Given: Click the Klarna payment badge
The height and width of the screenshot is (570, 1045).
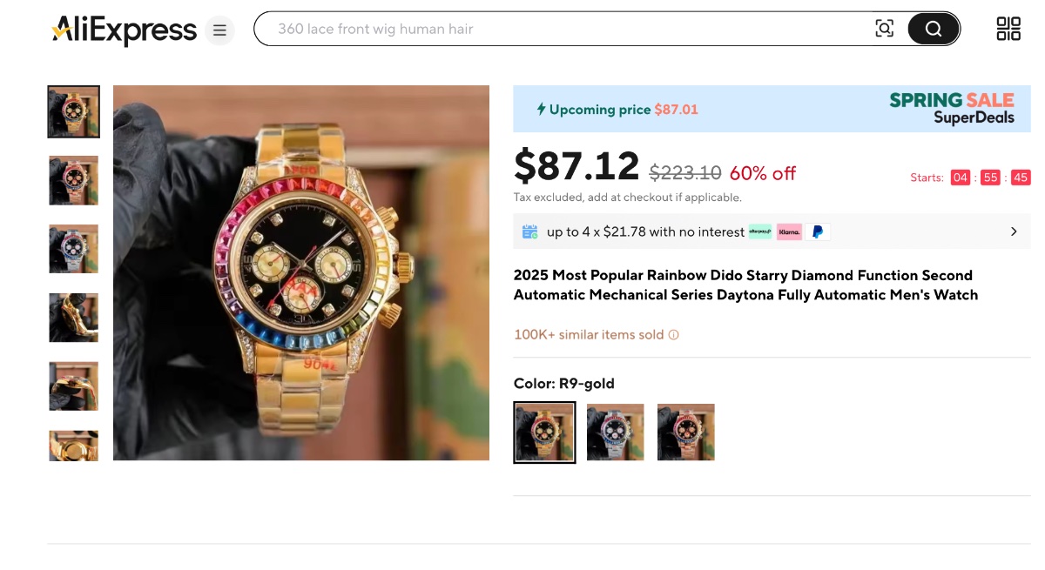Looking at the screenshot, I should point(789,231).
